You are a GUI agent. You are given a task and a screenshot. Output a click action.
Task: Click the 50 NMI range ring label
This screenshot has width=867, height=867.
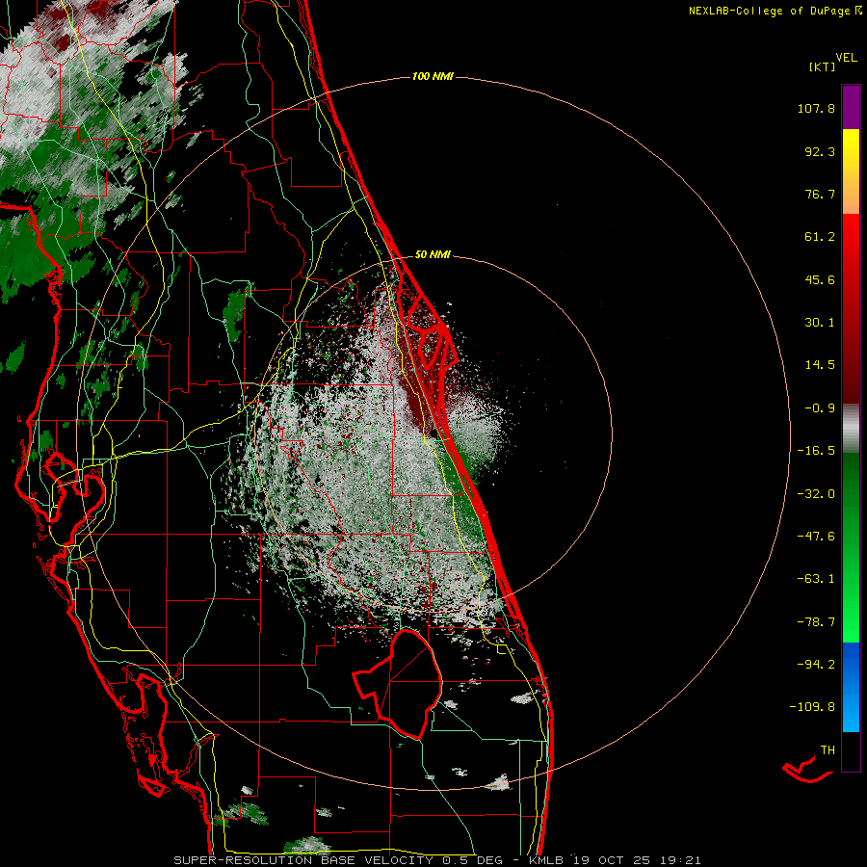(433, 255)
